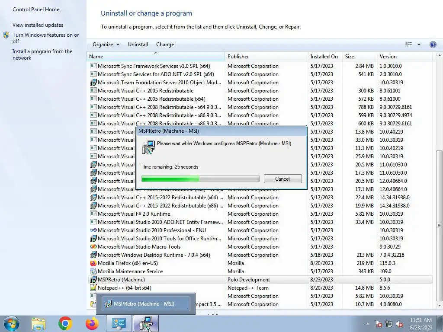Click the shield icon beside Windows features

click(6, 35)
